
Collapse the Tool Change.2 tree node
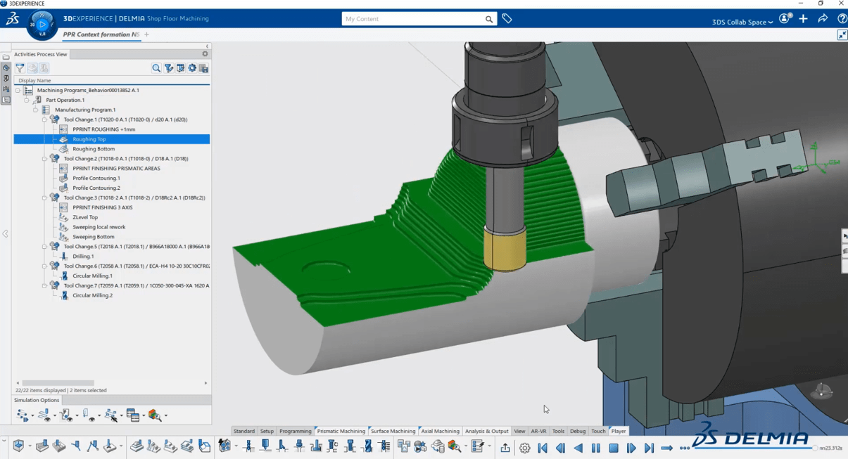[x=44, y=159]
